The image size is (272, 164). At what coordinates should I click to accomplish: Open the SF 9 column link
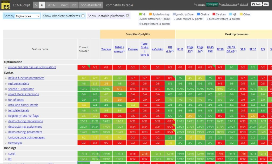(x=243, y=49)
